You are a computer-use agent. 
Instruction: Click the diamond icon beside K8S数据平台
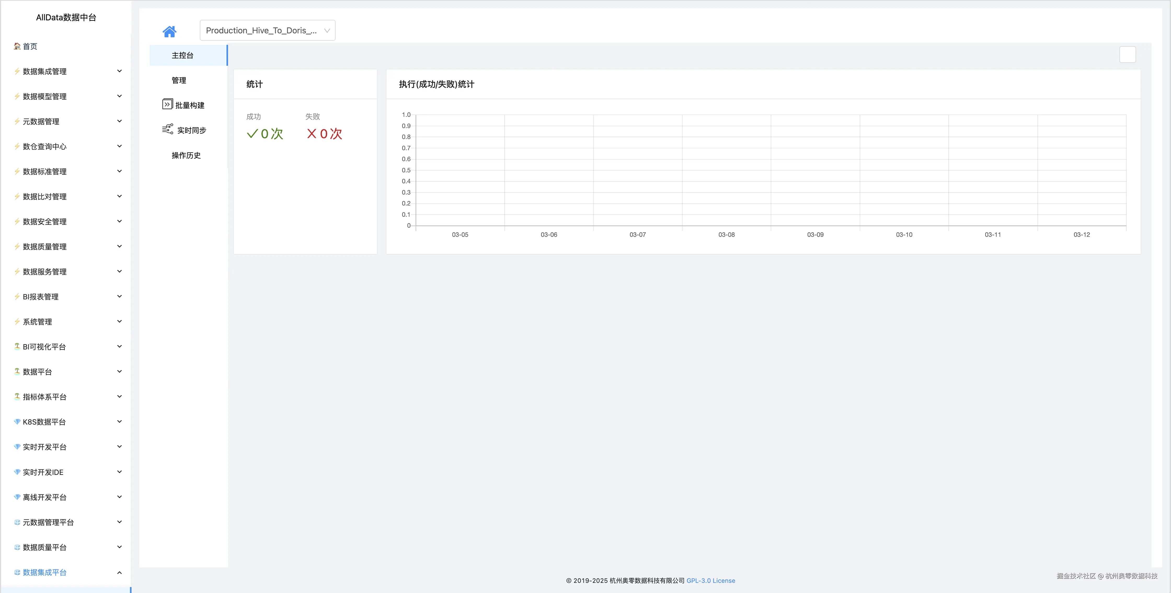[17, 422]
